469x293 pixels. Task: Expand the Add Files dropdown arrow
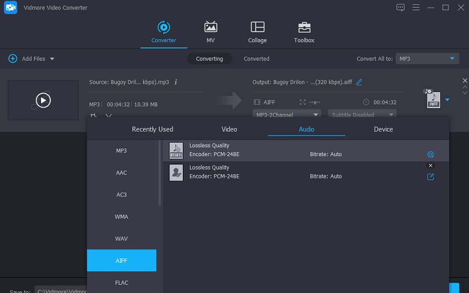point(52,59)
